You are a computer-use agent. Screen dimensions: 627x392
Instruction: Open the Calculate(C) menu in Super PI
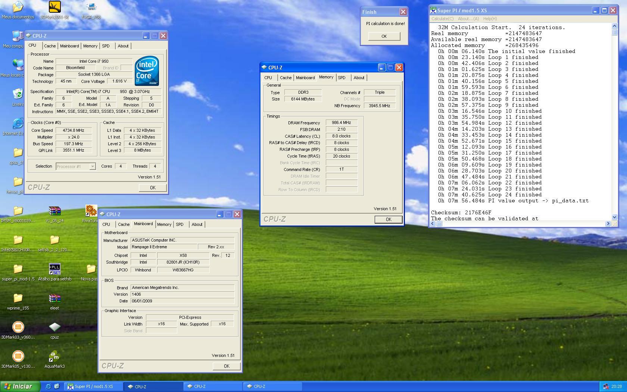click(442, 19)
